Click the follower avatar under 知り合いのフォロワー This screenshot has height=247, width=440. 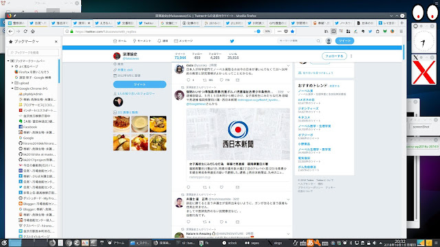click(x=118, y=102)
